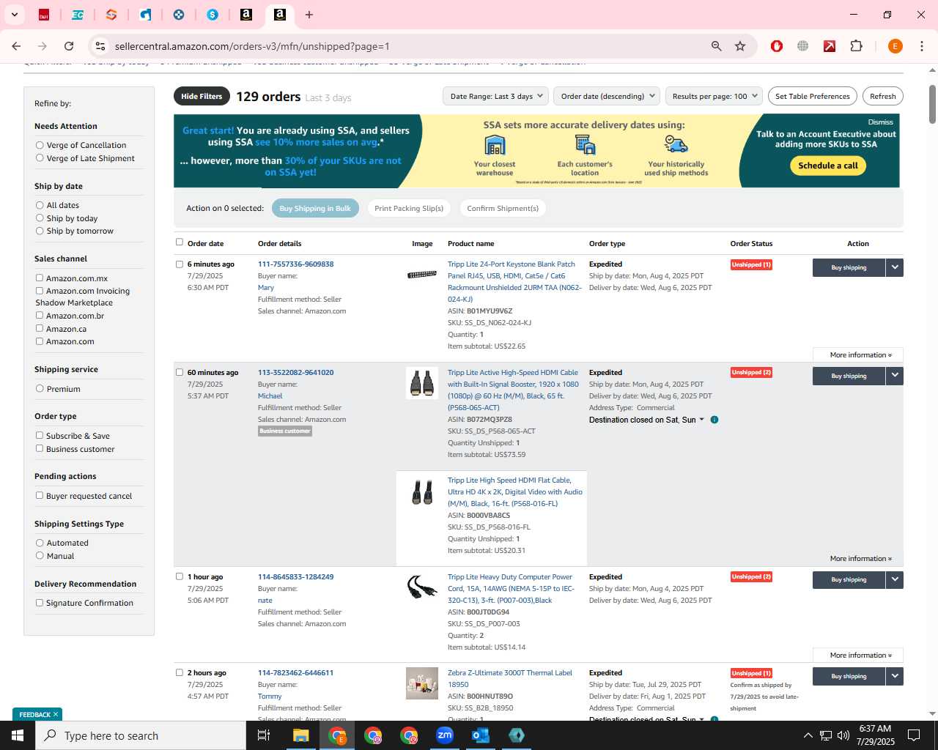The height and width of the screenshot is (750, 938).
Task: Check the Buyer requested cancel filter
Action: pyautogui.click(x=40, y=496)
